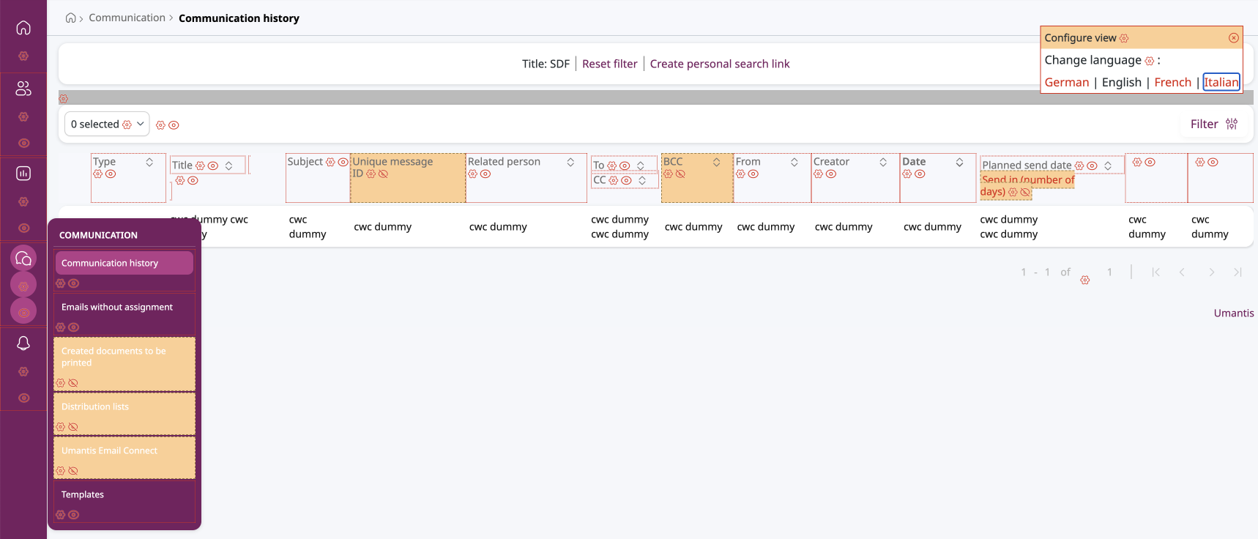Open the Reports chart icon in the sidebar
The width and height of the screenshot is (1258, 539).
23,174
